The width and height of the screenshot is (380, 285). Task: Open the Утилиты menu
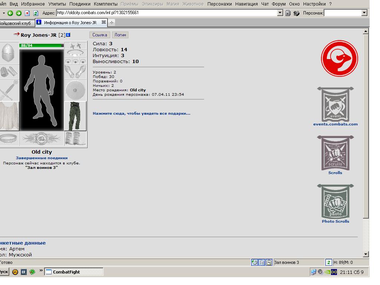57,4
